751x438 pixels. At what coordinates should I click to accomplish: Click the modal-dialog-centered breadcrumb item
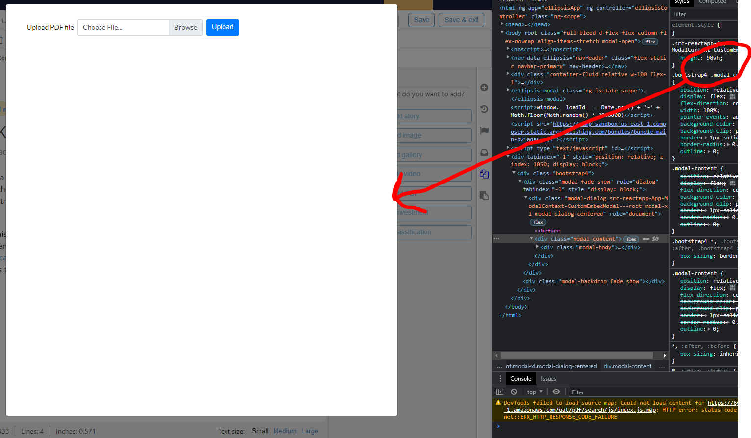coord(551,366)
